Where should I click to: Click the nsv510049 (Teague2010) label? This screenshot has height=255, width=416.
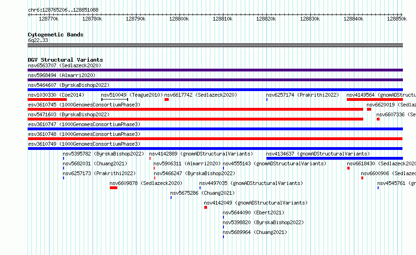(132, 95)
